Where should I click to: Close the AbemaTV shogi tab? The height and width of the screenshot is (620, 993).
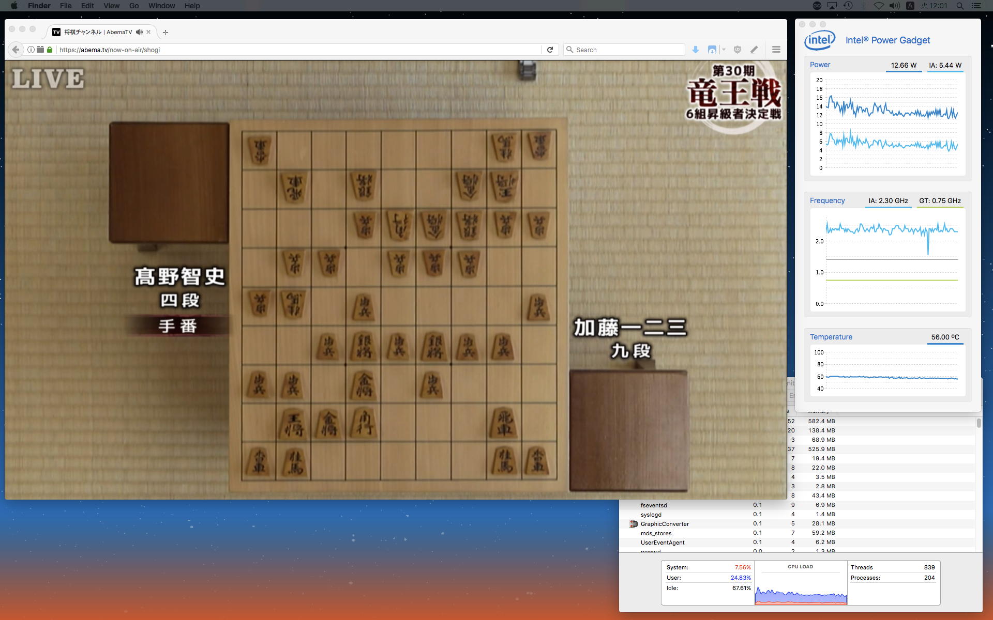pyautogui.click(x=148, y=32)
